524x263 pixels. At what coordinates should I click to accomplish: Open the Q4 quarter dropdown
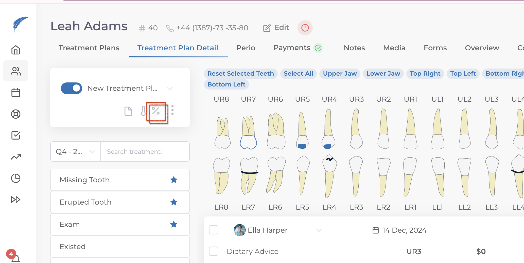(76, 152)
